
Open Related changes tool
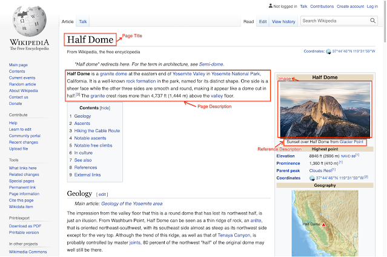click(x=24, y=175)
